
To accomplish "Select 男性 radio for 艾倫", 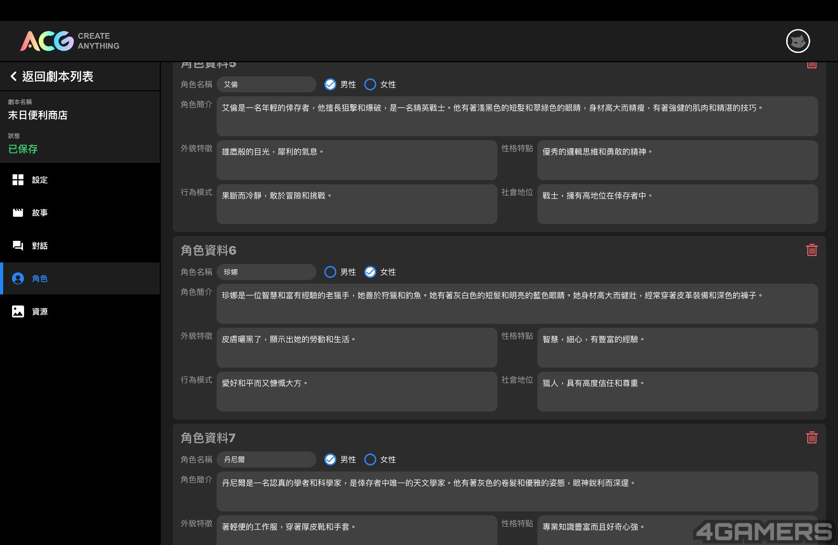I will coord(330,84).
